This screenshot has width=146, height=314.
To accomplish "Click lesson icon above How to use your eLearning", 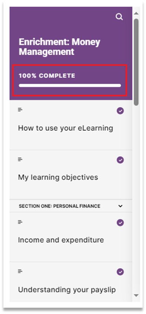I will pyautogui.click(x=20, y=110).
